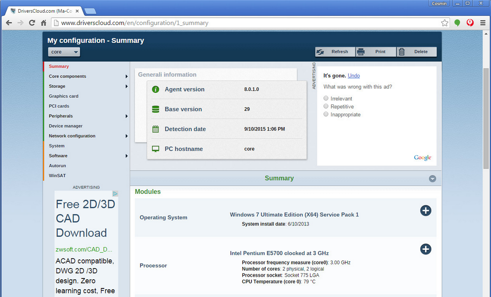Open the System sidebar item
491x297 pixels.
(x=57, y=146)
